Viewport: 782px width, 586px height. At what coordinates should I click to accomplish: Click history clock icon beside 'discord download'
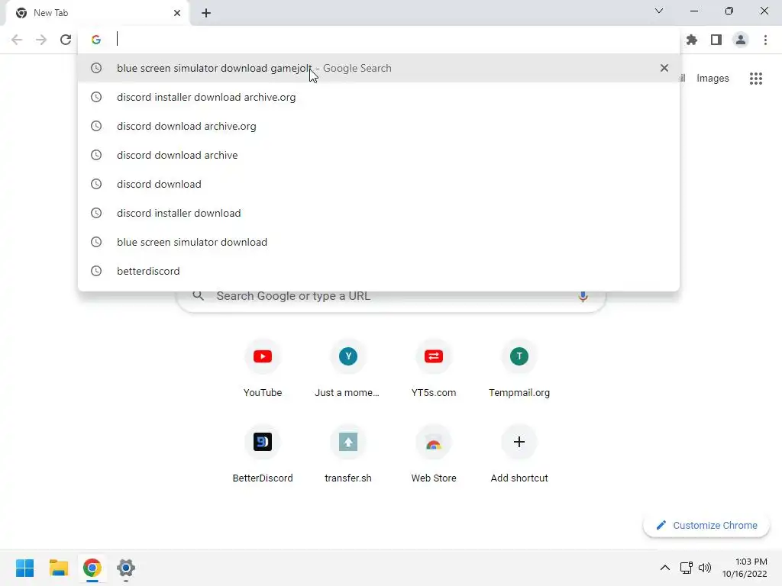96,184
